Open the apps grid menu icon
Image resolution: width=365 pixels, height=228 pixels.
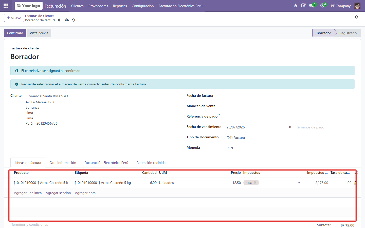(6, 6)
